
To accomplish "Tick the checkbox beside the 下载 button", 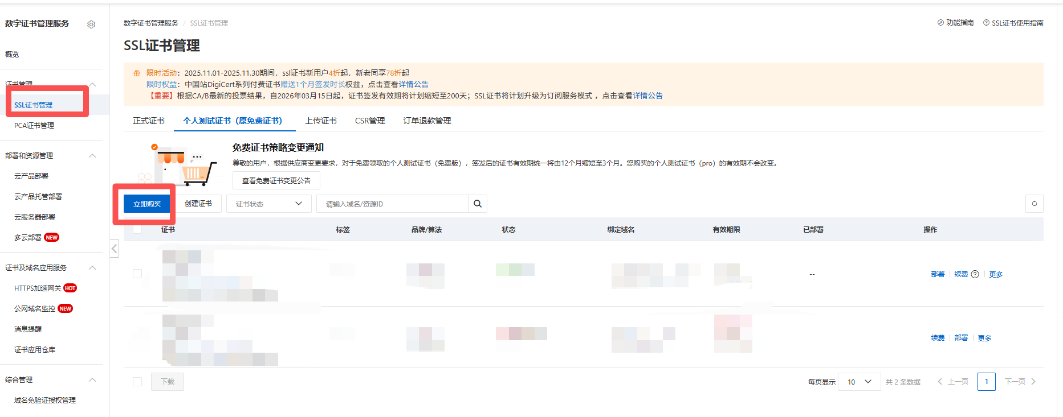I will click(137, 382).
